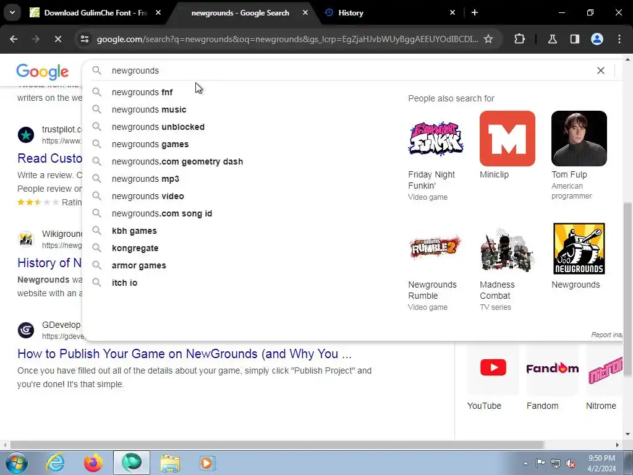Close the newgrounds Google Search tab
The width and height of the screenshot is (633, 475).
pos(305,12)
